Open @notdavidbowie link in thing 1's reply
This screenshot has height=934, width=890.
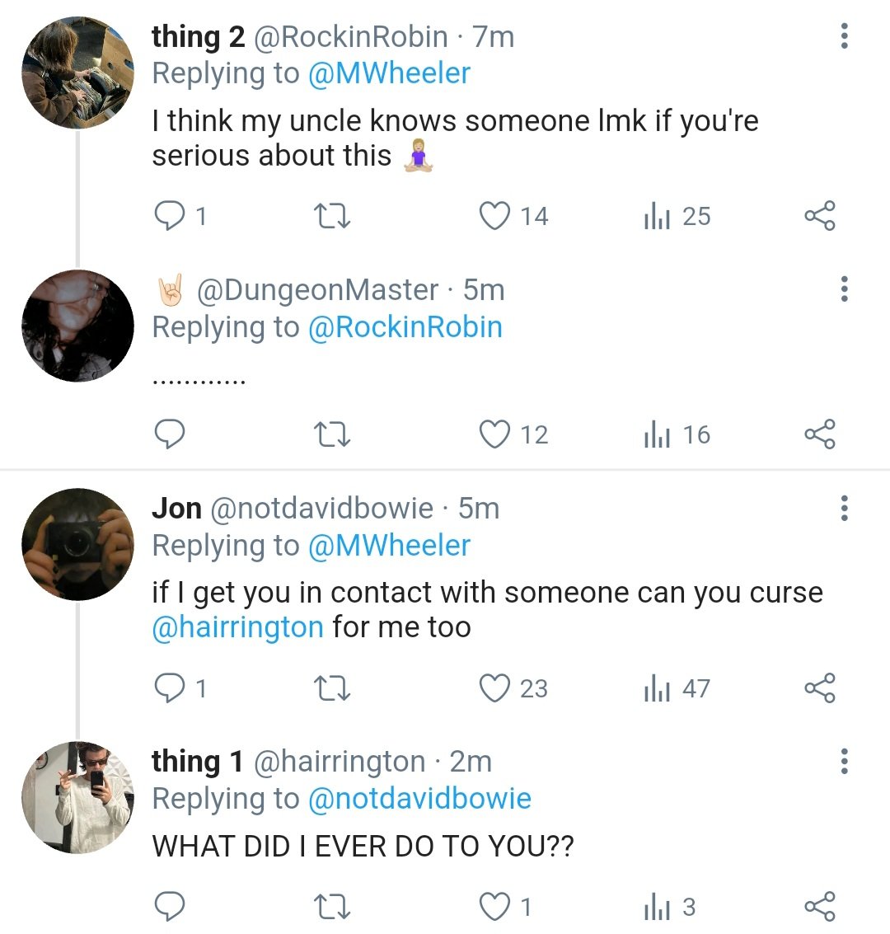419,799
